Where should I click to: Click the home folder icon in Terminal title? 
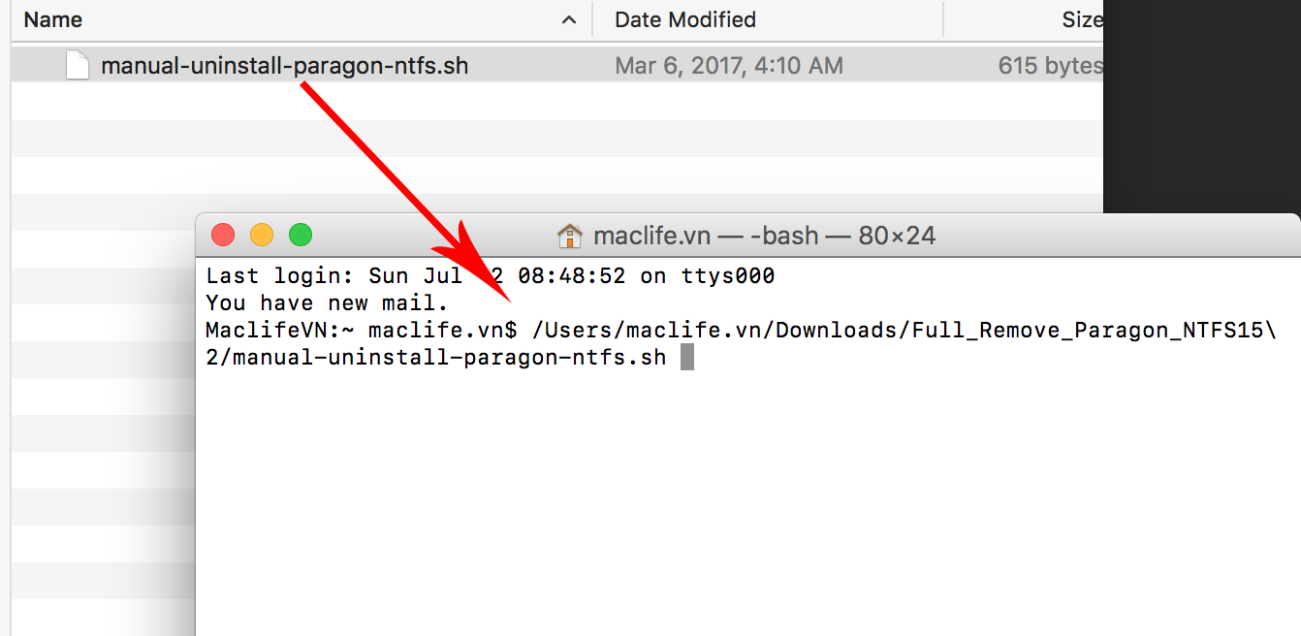pyautogui.click(x=570, y=236)
